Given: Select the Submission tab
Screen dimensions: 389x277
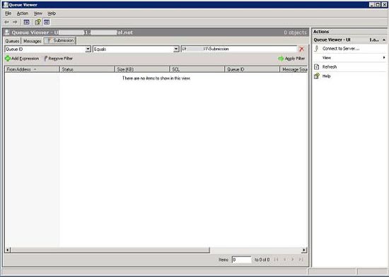Looking at the screenshot, I should 60,41.
